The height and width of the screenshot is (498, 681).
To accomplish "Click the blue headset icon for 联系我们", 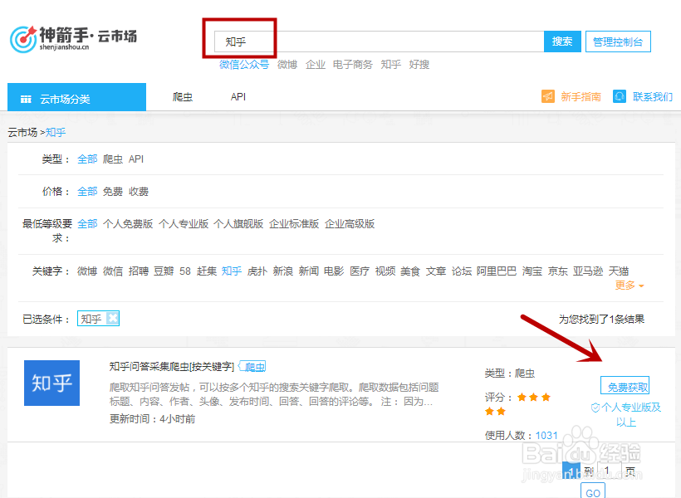I will (619, 96).
